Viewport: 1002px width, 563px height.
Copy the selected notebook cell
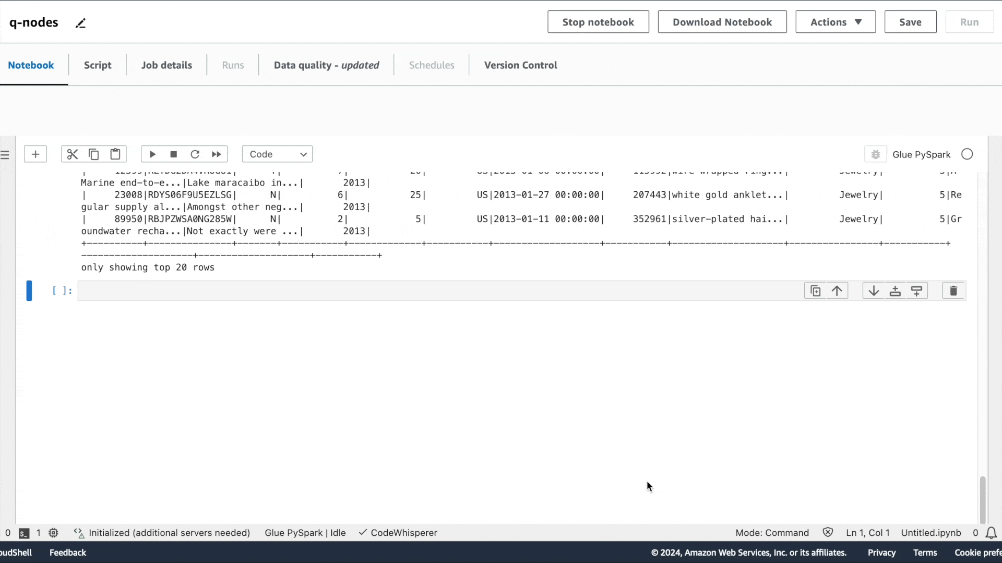pyautogui.click(x=94, y=154)
